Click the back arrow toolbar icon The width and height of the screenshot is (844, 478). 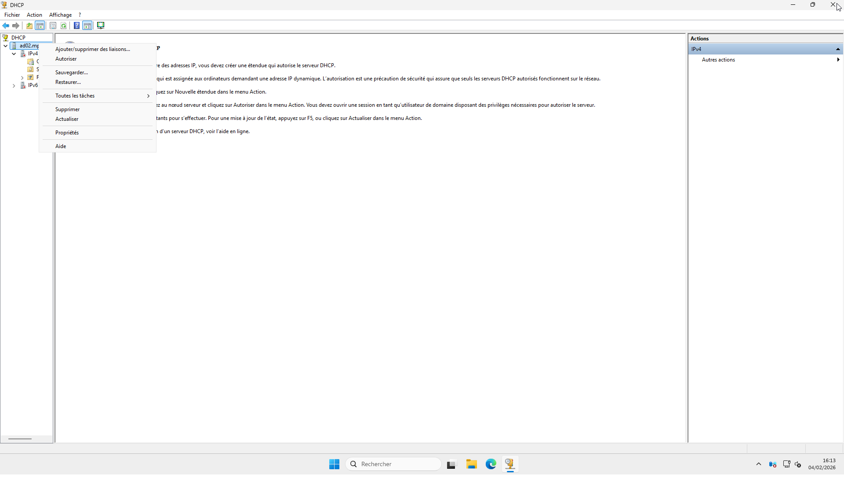point(6,25)
